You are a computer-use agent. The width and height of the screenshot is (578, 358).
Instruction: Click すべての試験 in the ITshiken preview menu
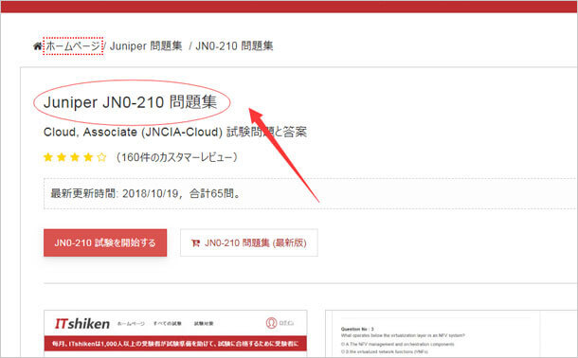point(168,324)
